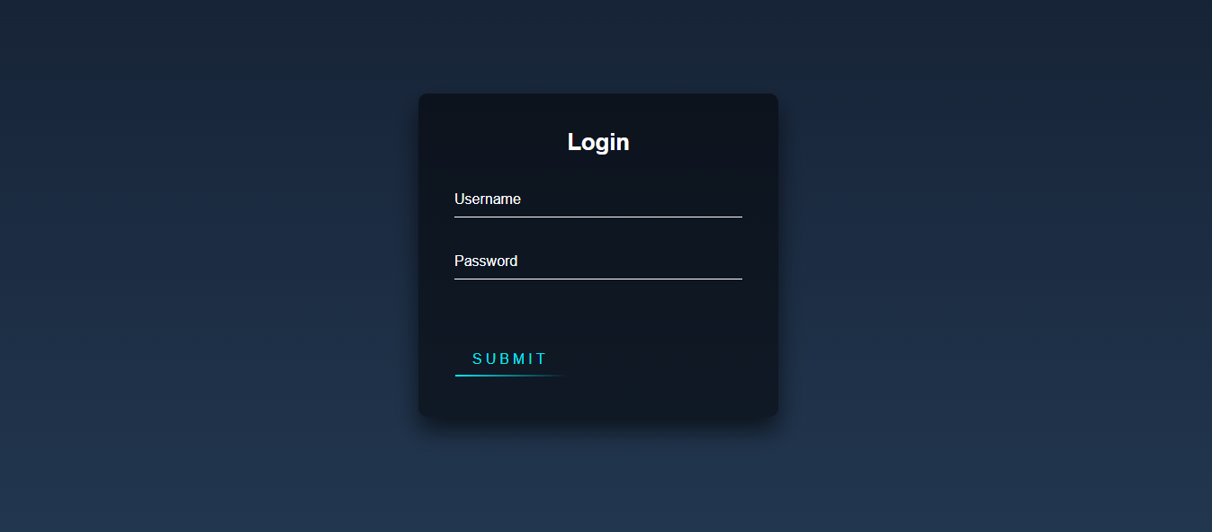
Task: Click the empty gap between Password and SUBMIT
Action: point(598,310)
